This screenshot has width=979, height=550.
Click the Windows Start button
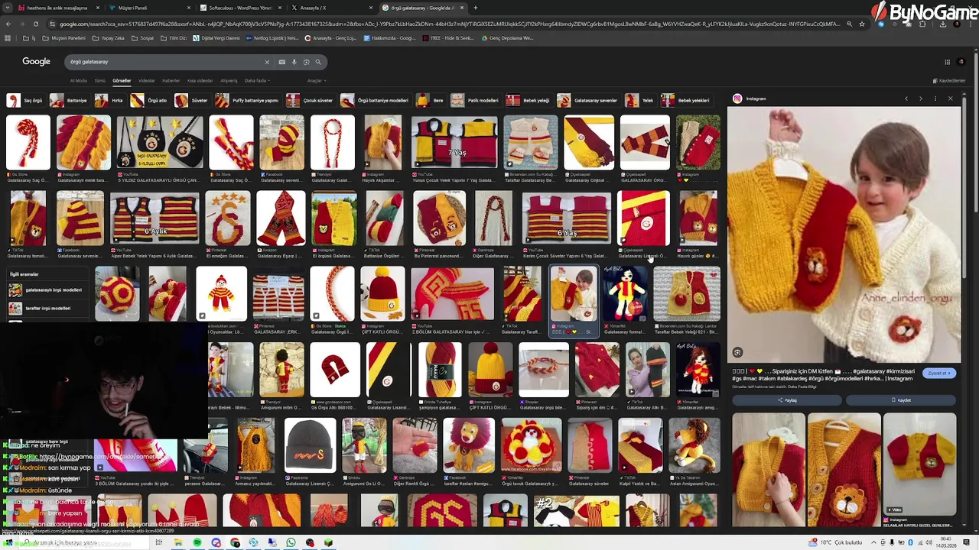(x=9, y=542)
